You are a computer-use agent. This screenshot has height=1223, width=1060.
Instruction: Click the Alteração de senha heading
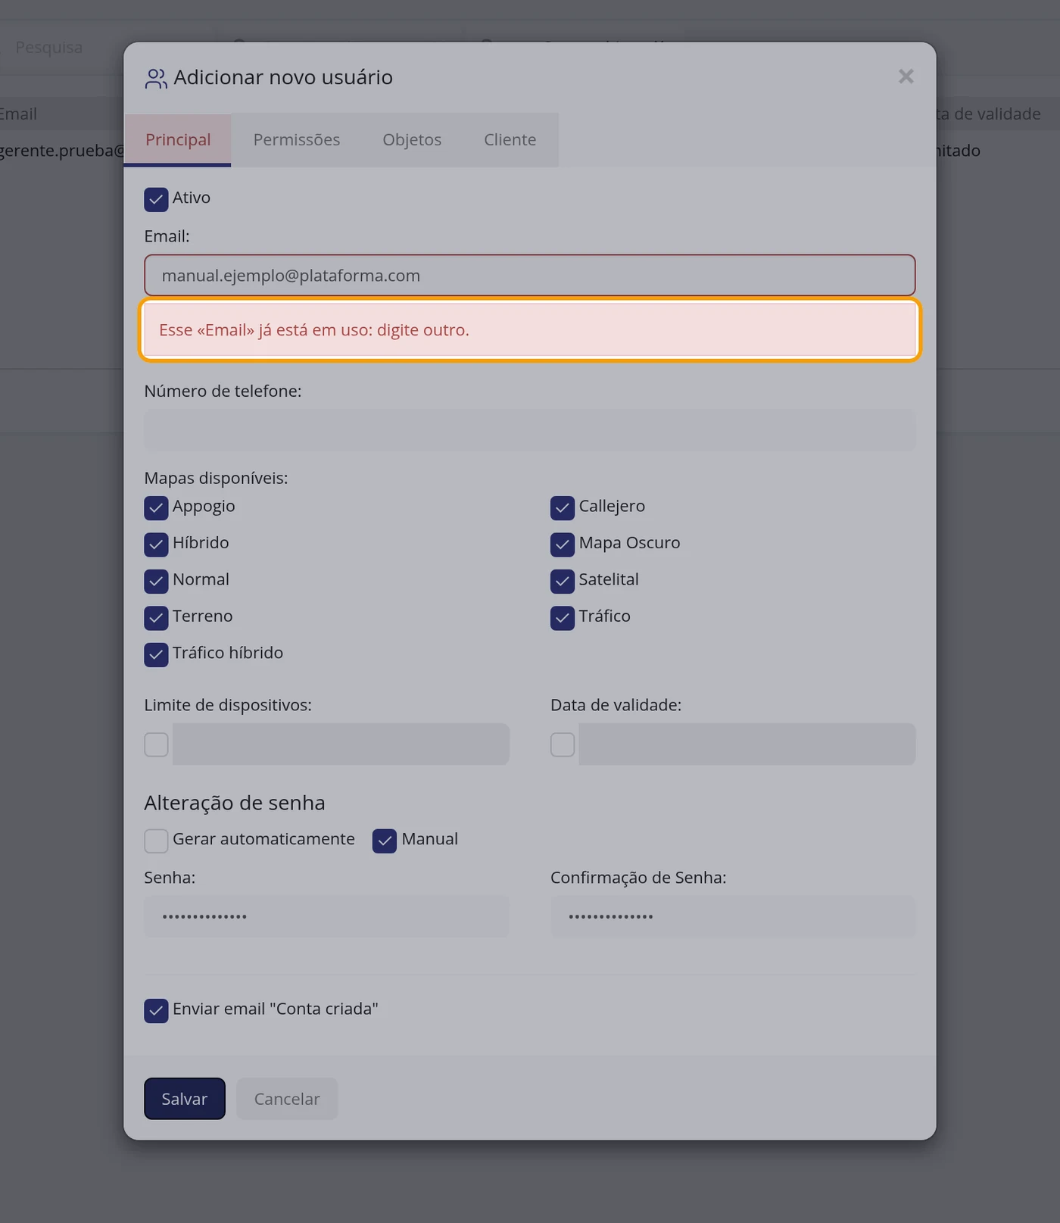coord(235,803)
